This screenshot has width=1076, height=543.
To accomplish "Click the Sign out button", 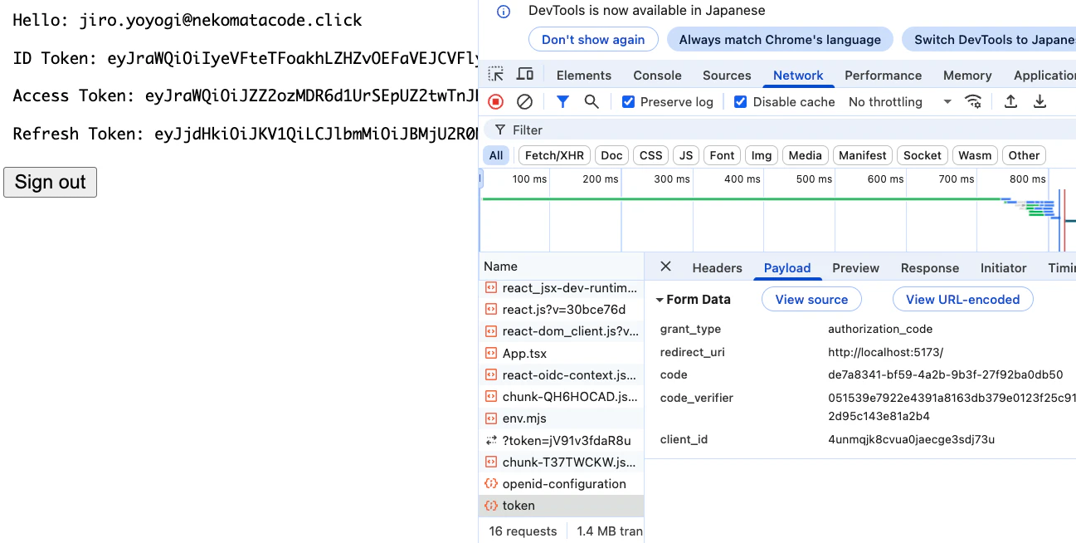I will coord(50,182).
